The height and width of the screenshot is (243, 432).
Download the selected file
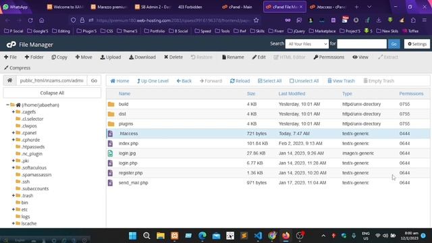(x=142, y=57)
